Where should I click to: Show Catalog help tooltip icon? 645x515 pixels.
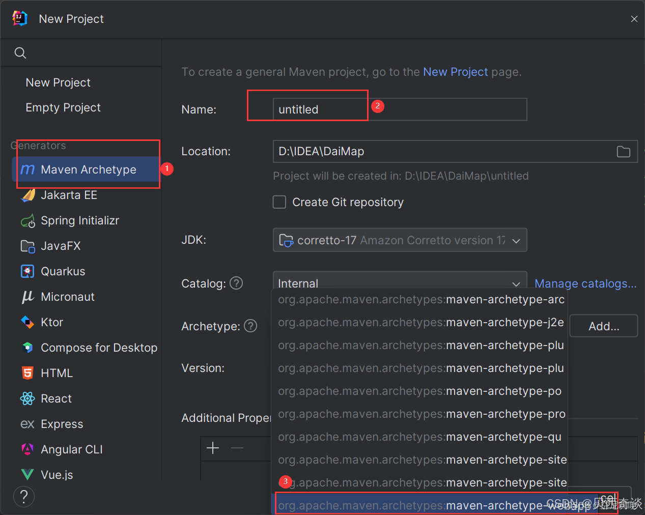tap(236, 283)
